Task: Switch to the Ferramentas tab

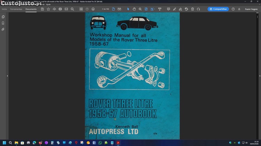Action: (x=16, y=9)
